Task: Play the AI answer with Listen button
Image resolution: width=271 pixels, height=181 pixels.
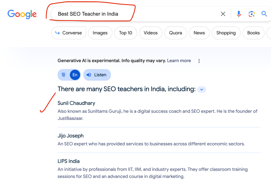Action: 97,75
